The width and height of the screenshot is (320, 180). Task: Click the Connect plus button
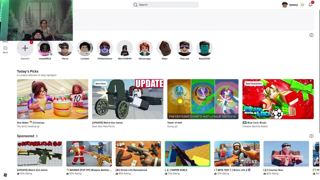tap(25, 48)
